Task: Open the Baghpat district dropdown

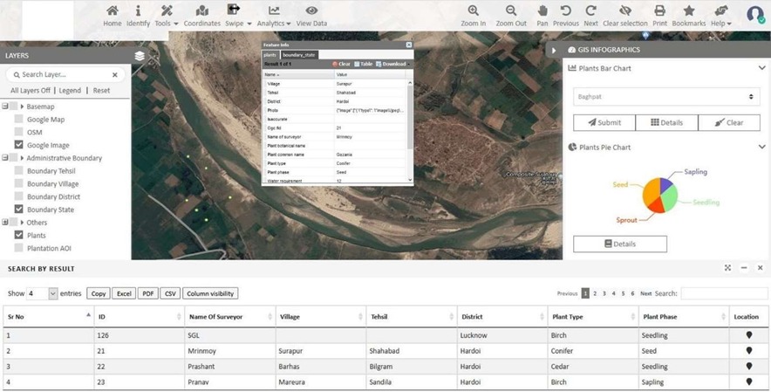Action: click(666, 97)
